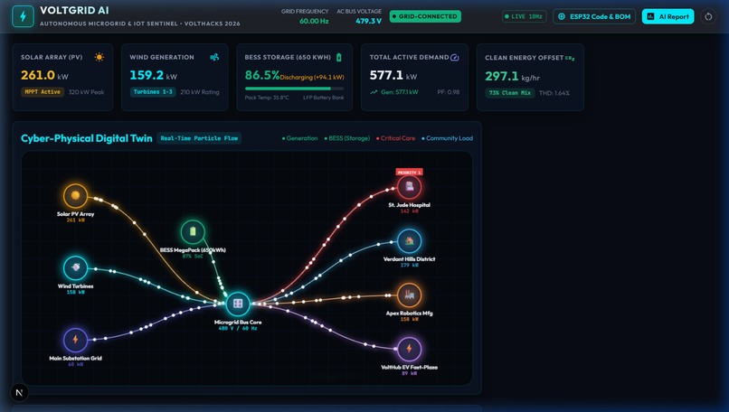Click the 577.1 kW demand value
This screenshot has width=729, height=412.
[x=393, y=75]
